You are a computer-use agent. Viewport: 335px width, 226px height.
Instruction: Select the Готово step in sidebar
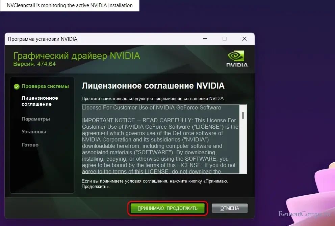click(x=30, y=145)
